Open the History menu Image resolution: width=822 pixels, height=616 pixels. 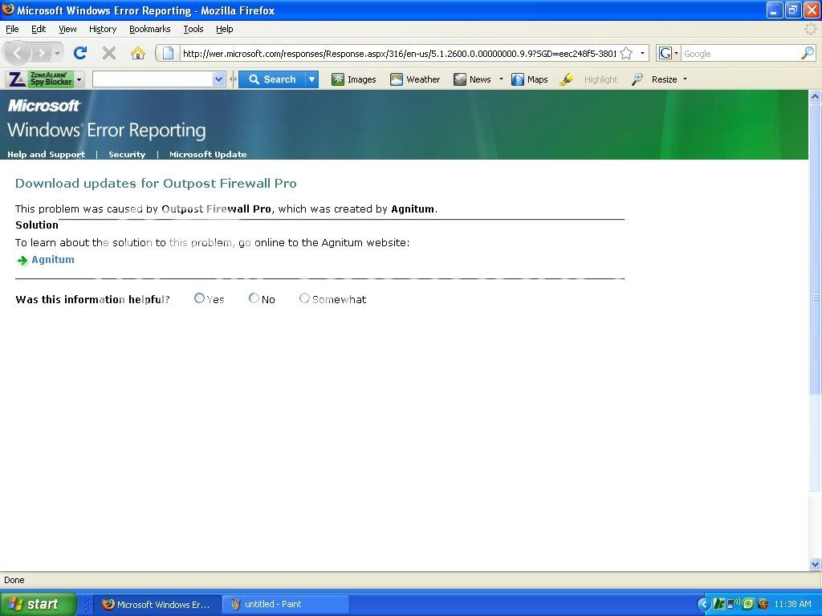[103, 29]
